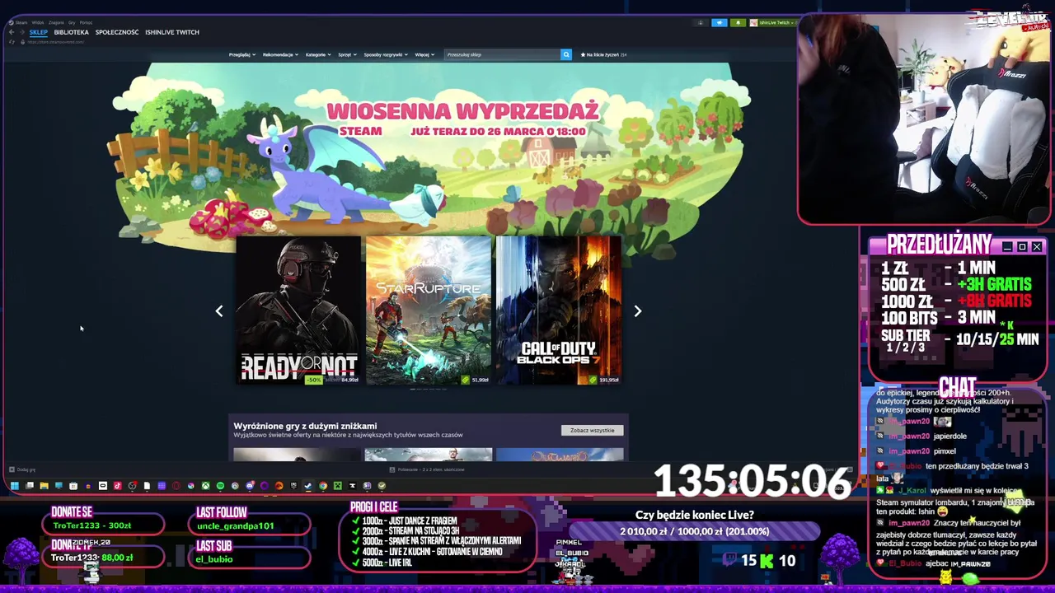Viewport: 1055px width, 593px height.
Task: Reload the Steam store page
Action: pos(12,42)
